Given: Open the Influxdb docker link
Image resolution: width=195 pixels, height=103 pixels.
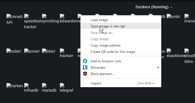Looking at the screenshot, I should pos(31,90).
